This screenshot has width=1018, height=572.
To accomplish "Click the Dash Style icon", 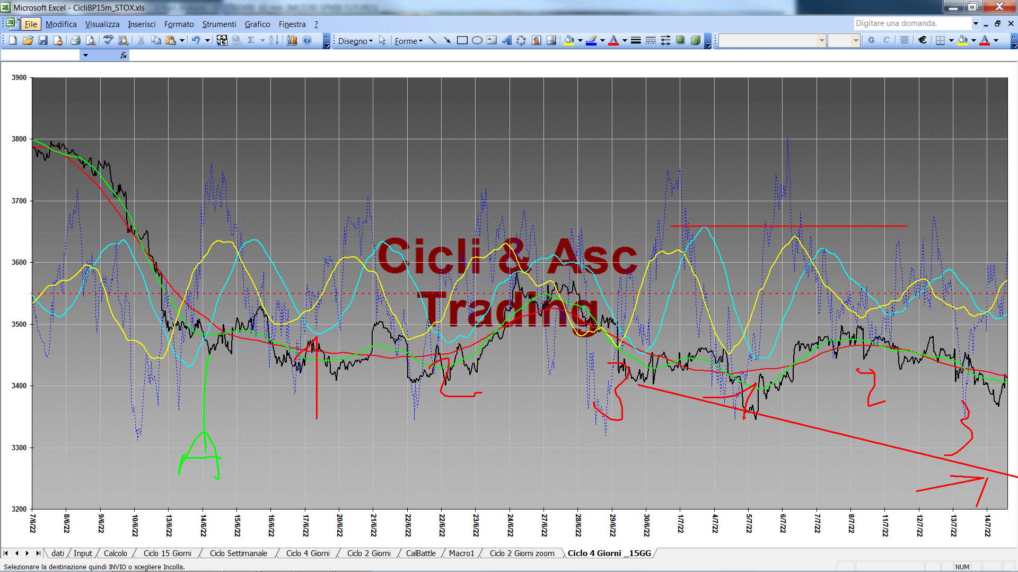I will pyautogui.click(x=651, y=40).
